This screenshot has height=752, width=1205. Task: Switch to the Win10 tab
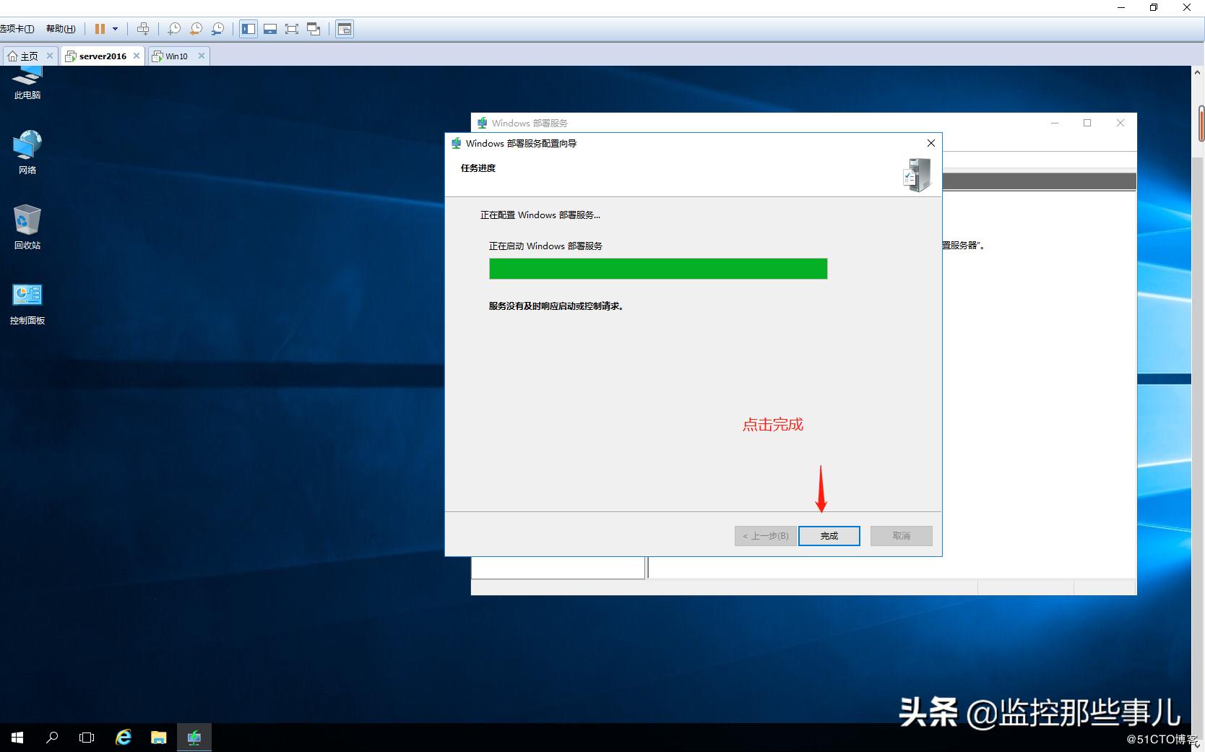point(176,56)
